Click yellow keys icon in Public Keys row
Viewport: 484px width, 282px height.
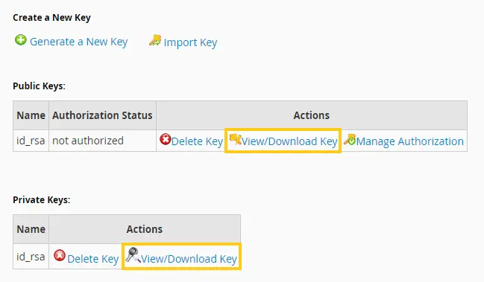[x=235, y=139]
